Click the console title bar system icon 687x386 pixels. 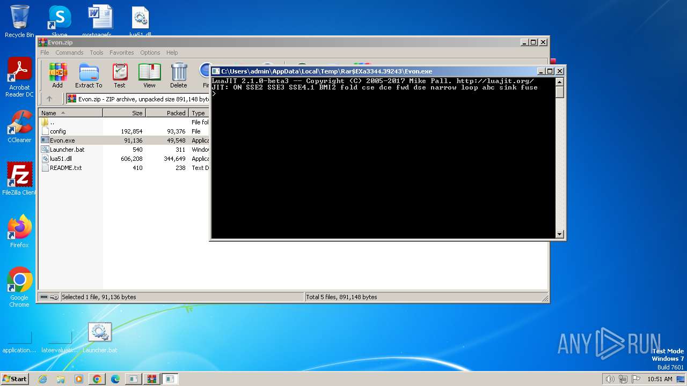coord(216,71)
